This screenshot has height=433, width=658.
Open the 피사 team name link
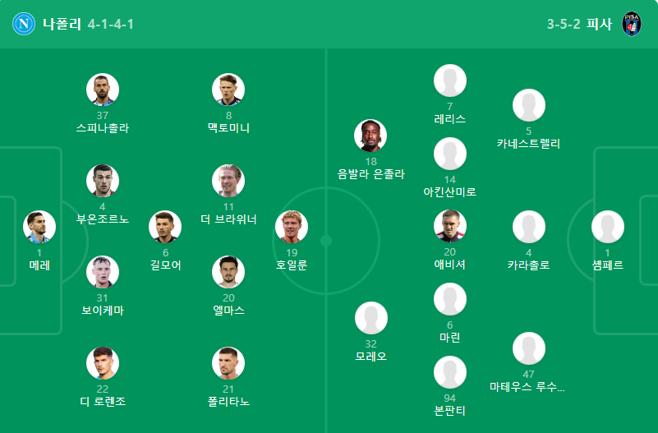coord(599,24)
